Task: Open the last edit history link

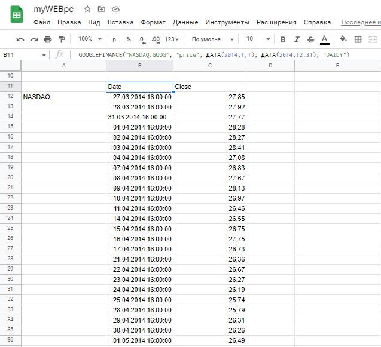Action: point(361,22)
